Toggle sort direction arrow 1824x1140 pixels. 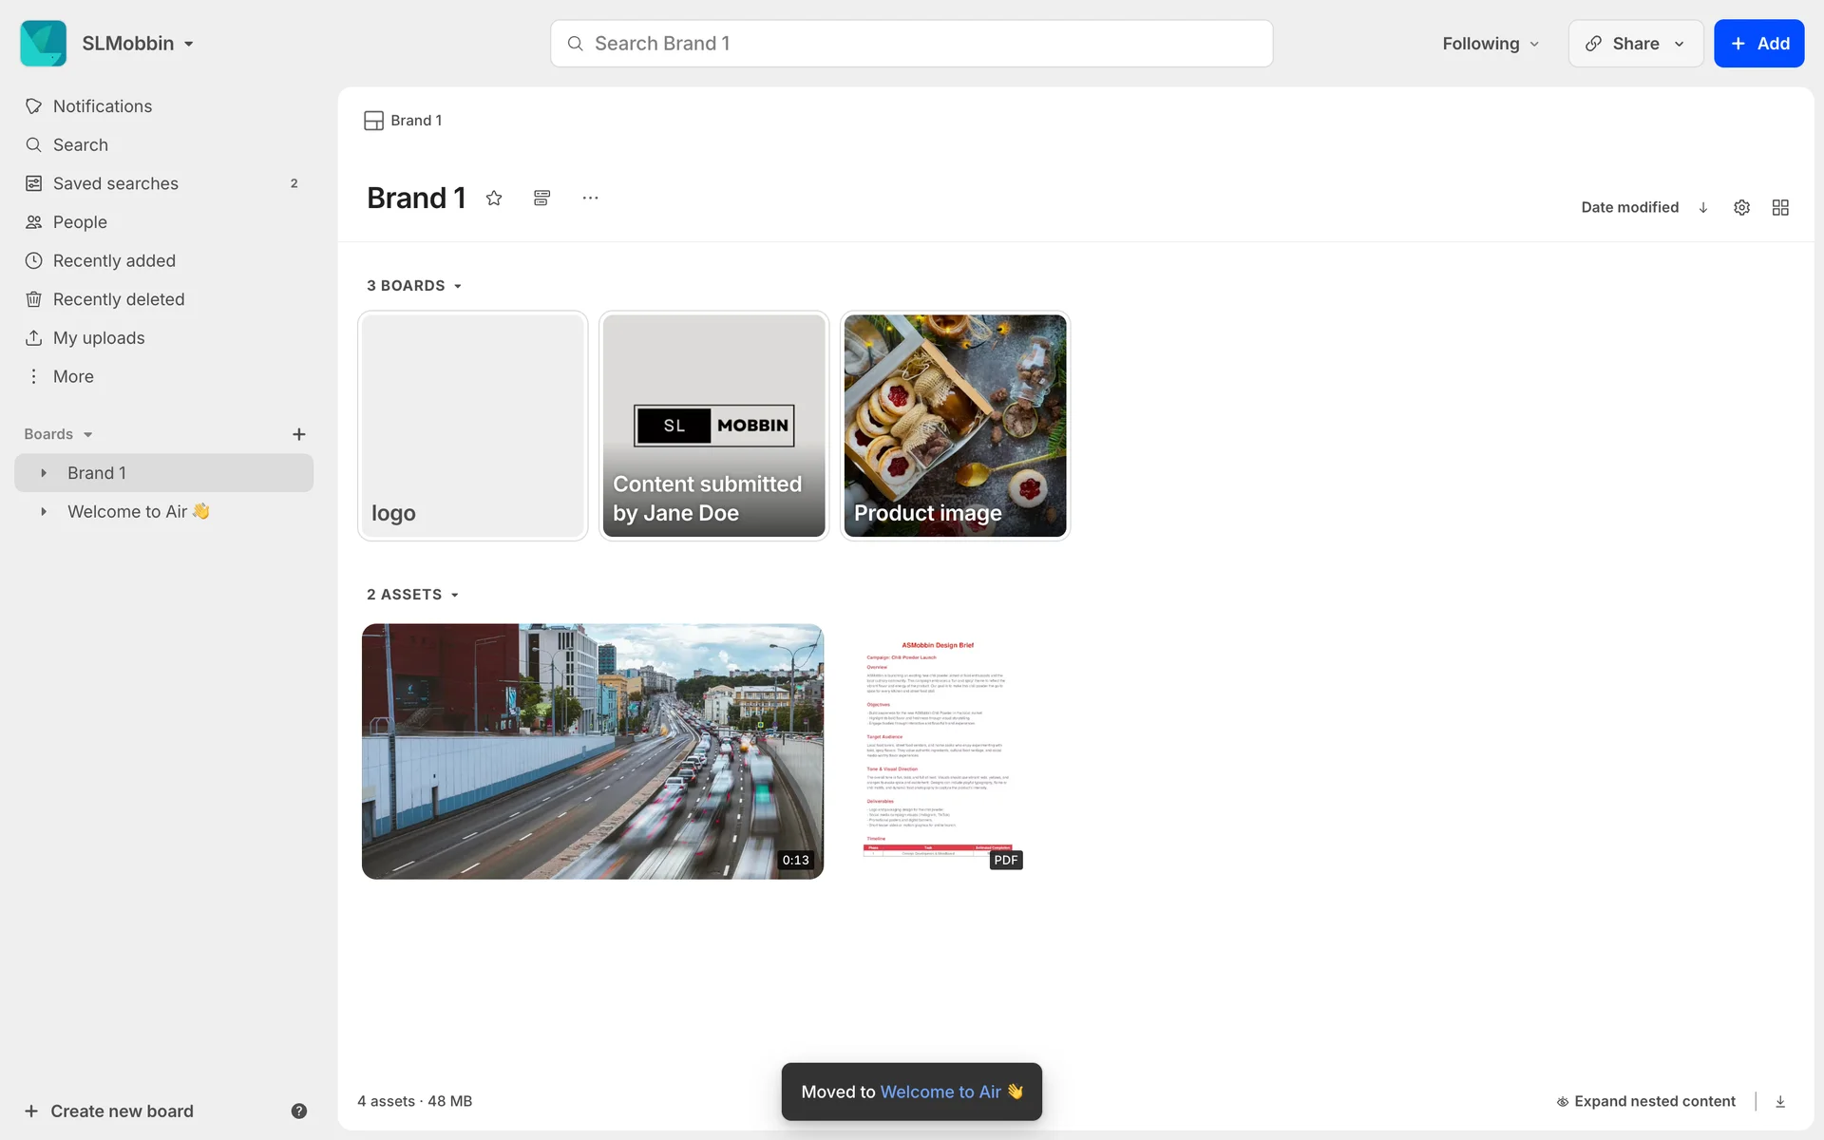(x=1703, y=207)
